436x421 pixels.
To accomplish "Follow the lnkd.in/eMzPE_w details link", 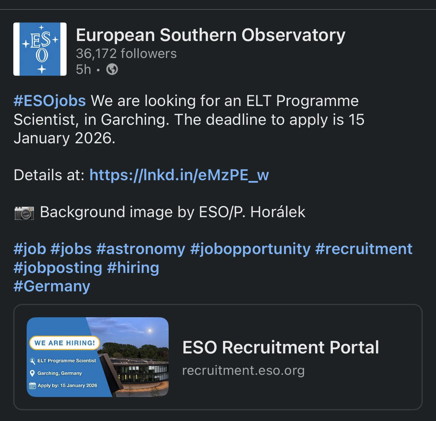I will [x=179, y=175].
